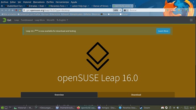Open the clipboard tray icon
196x110 pixels.
[170, 108]
